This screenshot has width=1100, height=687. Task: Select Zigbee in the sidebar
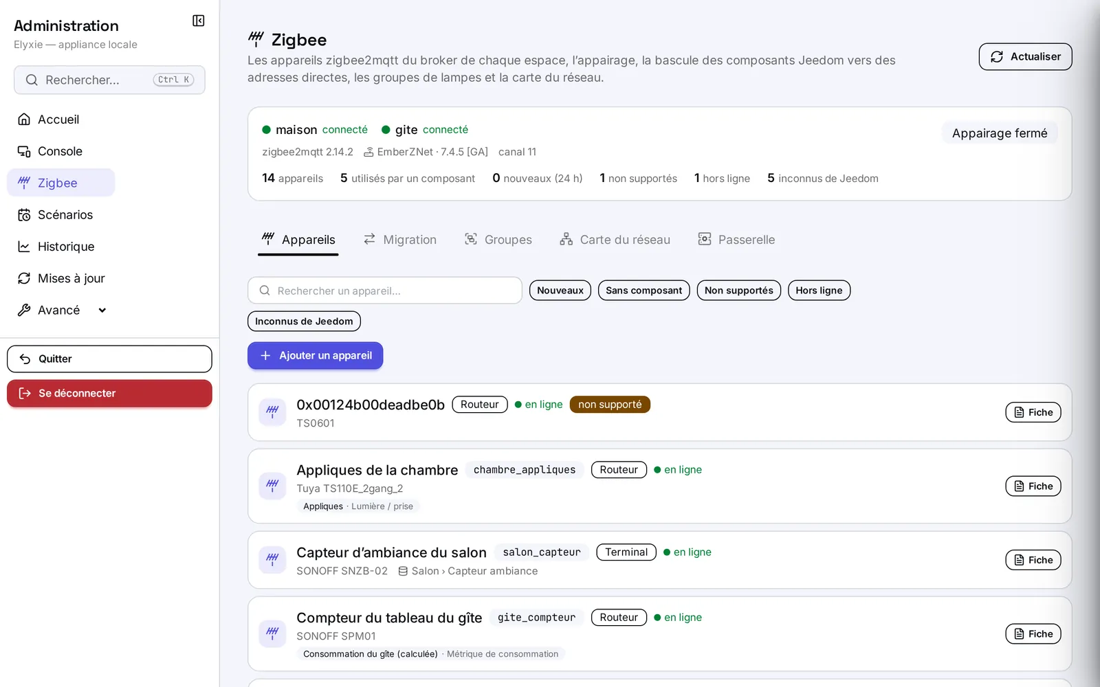60,183
